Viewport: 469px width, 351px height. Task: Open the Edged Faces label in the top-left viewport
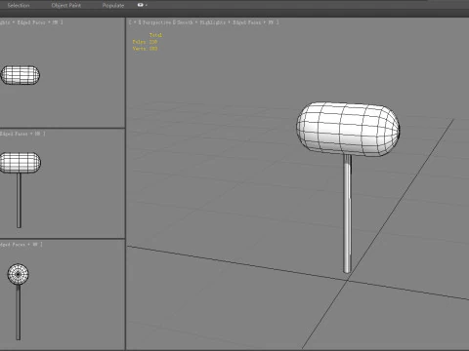coord(31,22)
